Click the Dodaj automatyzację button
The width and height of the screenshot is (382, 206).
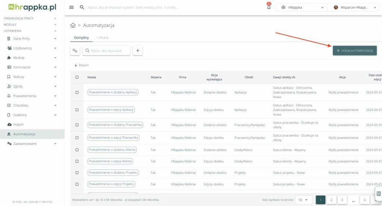[354, 51]
